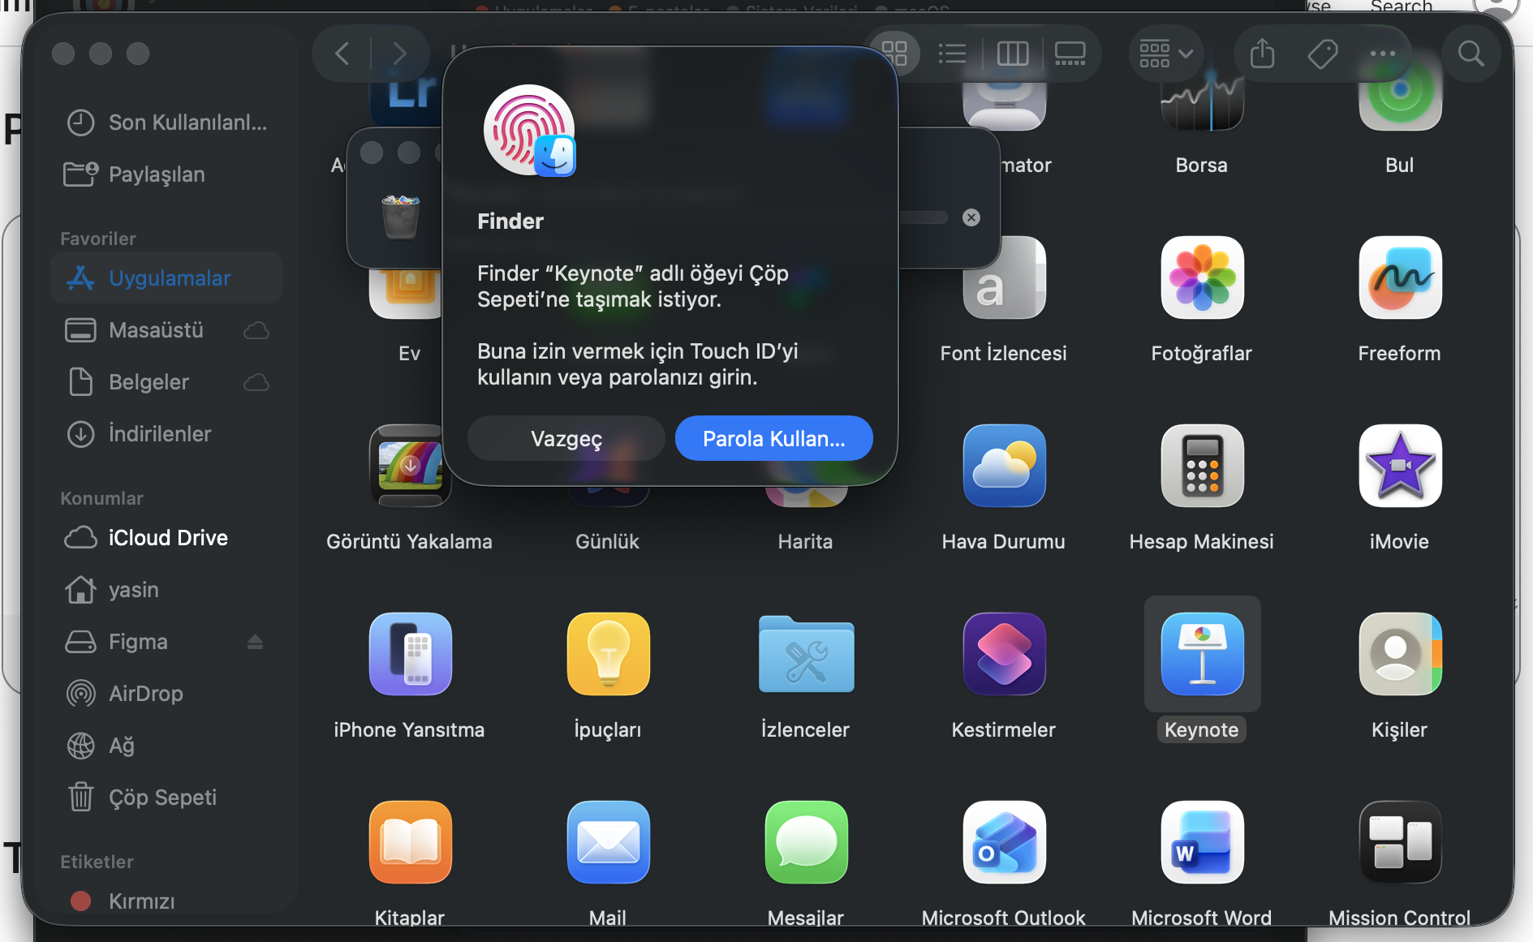
Task: Open Son Kullanılanlar in the sidebar
Action: tap(166, 123)
